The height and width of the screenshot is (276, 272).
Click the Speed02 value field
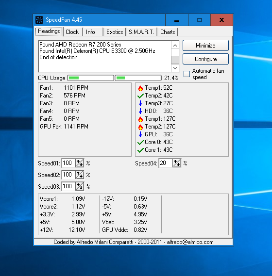coord(69,175)
